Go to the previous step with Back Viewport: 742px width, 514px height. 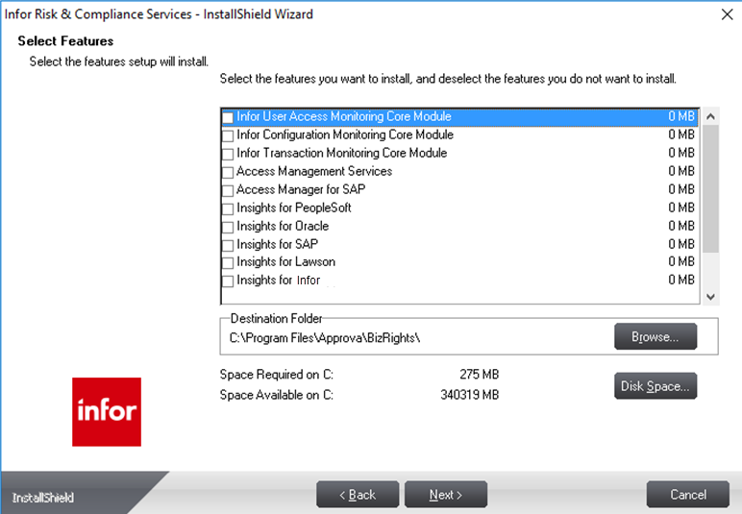coord(357,495)
